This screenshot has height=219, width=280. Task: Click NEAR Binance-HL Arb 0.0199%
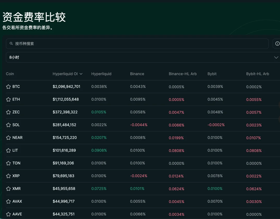[x=176, y=138]
